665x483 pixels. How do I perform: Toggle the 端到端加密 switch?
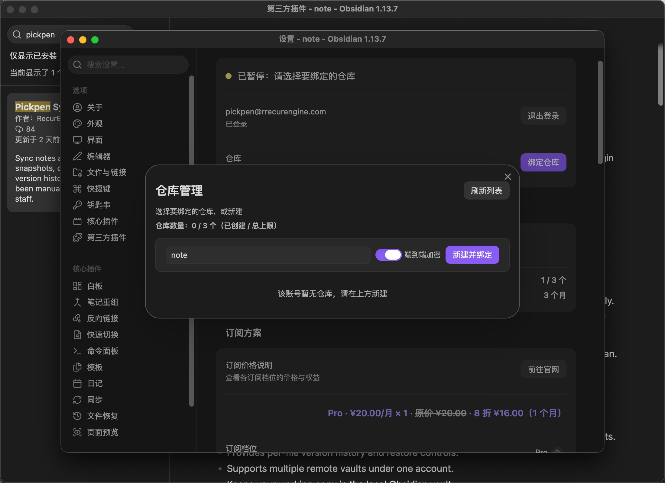(x=388, y=255)
